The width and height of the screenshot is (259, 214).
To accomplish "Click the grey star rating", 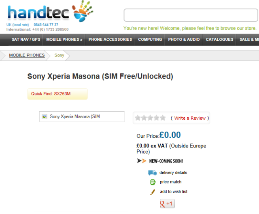I will (x=150, y=118).
